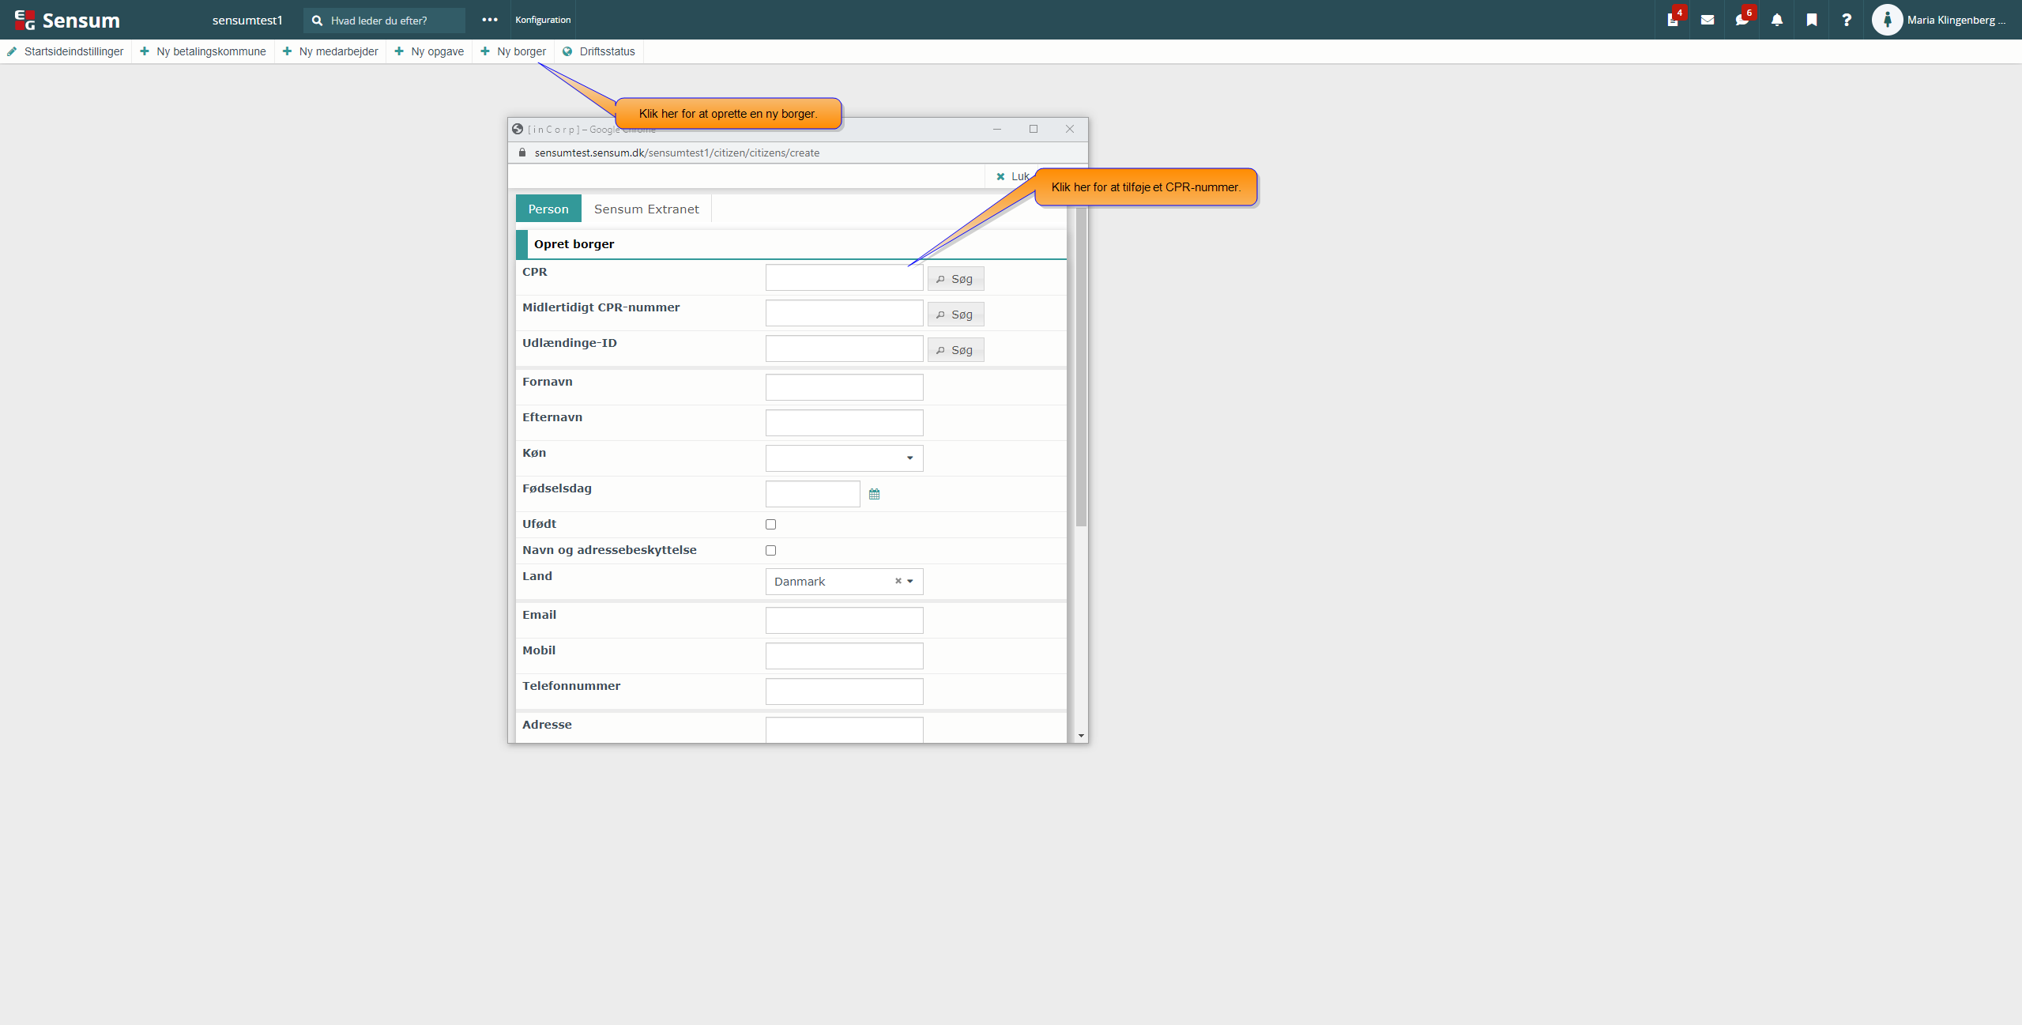Open the Fødselsdag calendar picker icon
2022x1025 pixels.
click(x=874, y=494)
